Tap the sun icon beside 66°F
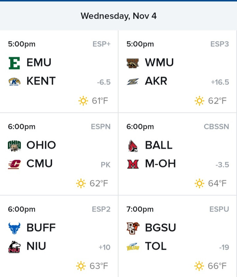The width and height of the screenshot is (237, 277). click(x=199, y=266)
